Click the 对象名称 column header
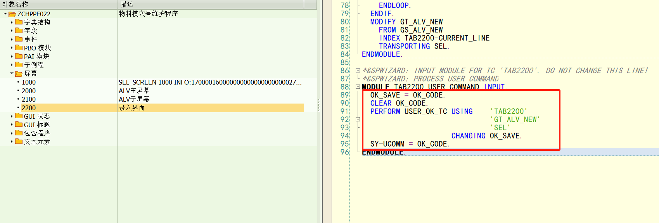This screenshot has width=659, height=223. (x=59, y=4)
